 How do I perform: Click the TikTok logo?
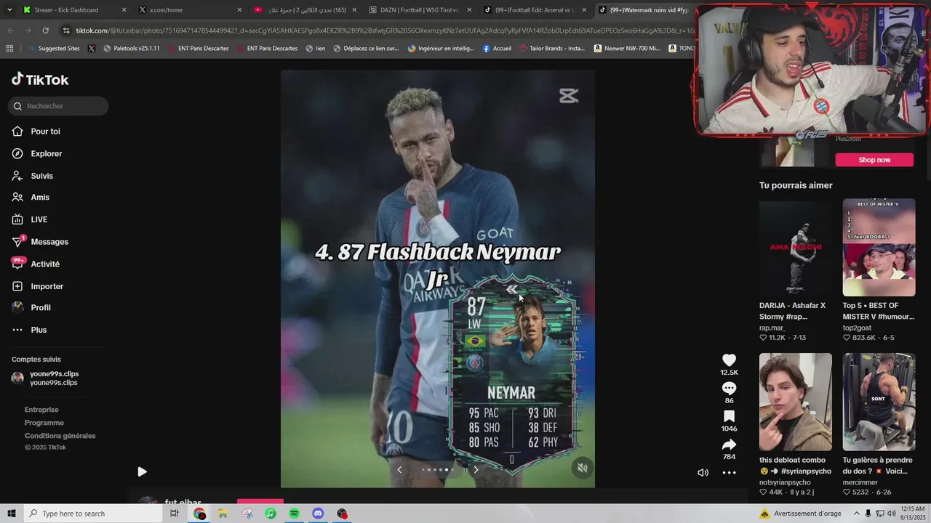(x=40, y=79)
